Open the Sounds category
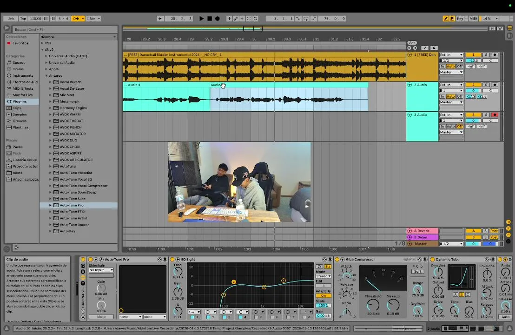 click(19, 62)
